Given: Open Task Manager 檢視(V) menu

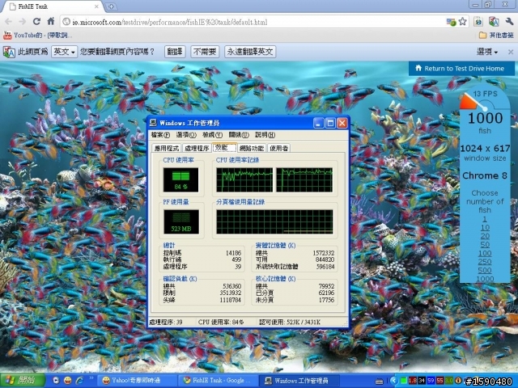Looking at the screenshot, I should click(212, 135).
